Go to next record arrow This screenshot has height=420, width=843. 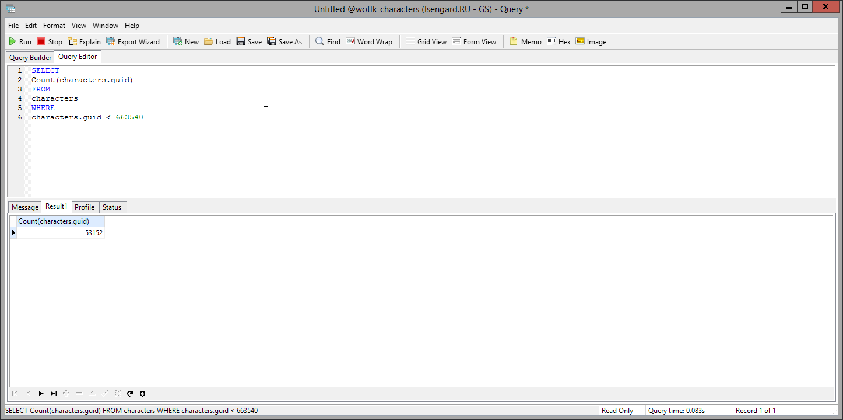[41, 394]
